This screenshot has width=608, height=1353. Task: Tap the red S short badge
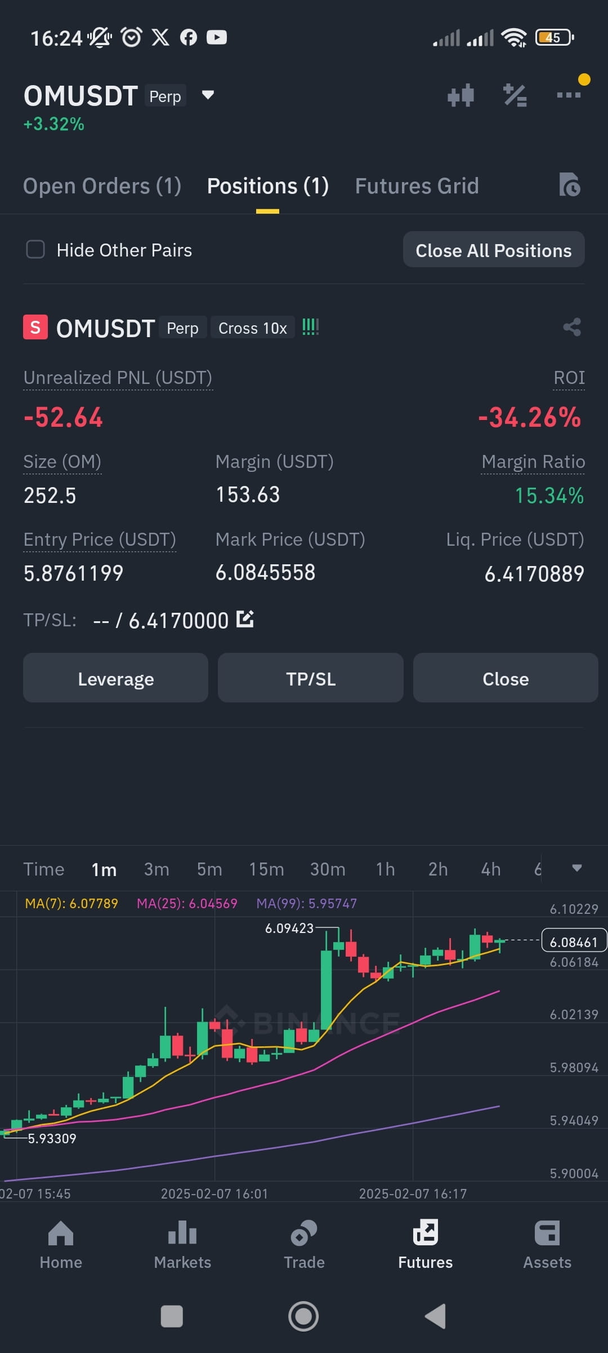pyautogui.click(x=35, y=327)
